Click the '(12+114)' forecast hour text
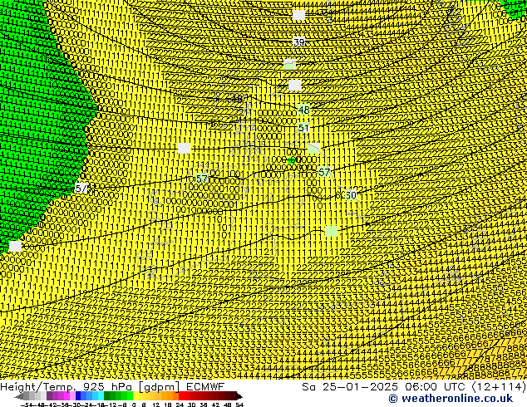Image resolution: width=527 pixels, height=407 pixels. click(500, 387)
